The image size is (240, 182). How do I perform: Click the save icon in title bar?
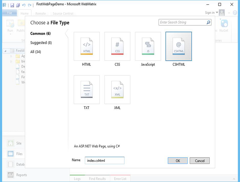(x=13, y=4)
